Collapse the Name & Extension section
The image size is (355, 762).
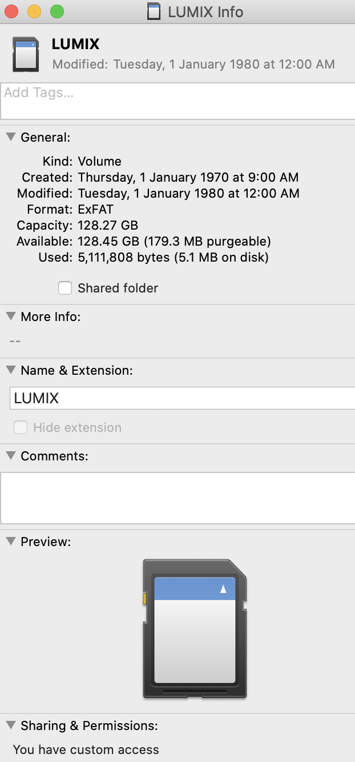click(x=10, y=370)
